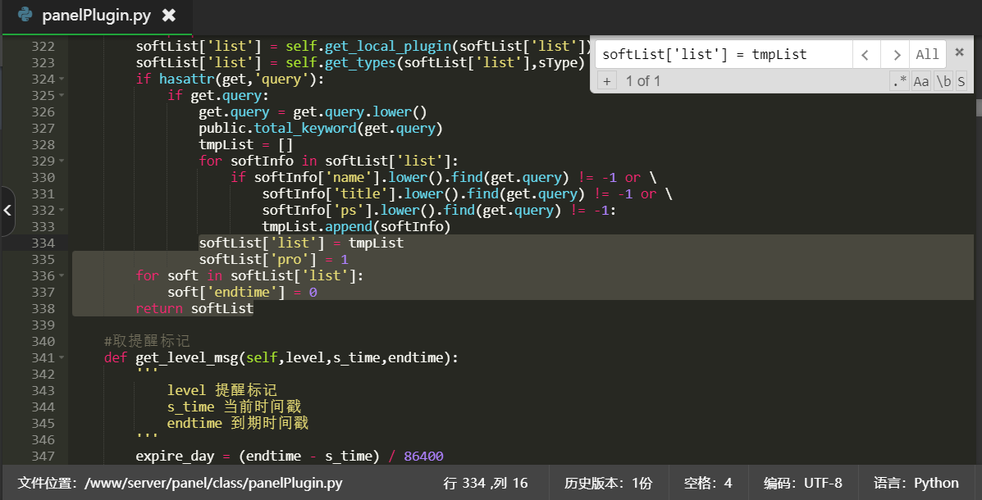
Task: Close the search box
Action: point(959,52)
